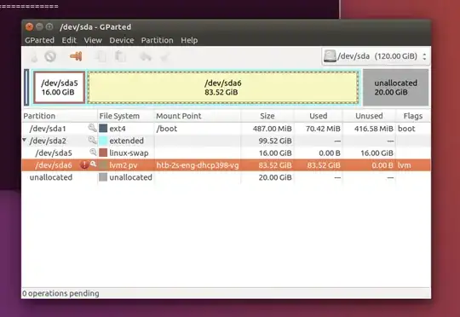Click the Paste partition toolbar icon
Image resolution: width=460 pixels, height=317 pixels.
(120, 56)
